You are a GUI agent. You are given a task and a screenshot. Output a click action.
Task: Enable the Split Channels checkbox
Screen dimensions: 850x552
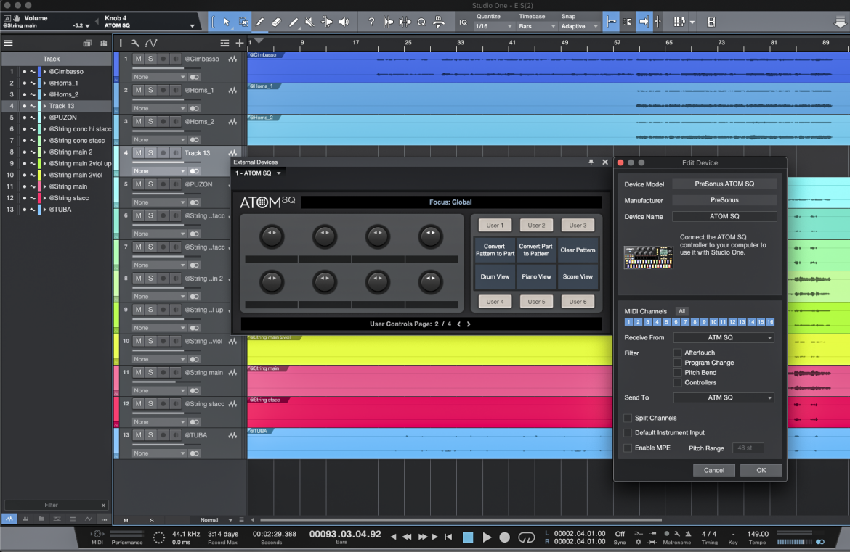tap(628, 419)
